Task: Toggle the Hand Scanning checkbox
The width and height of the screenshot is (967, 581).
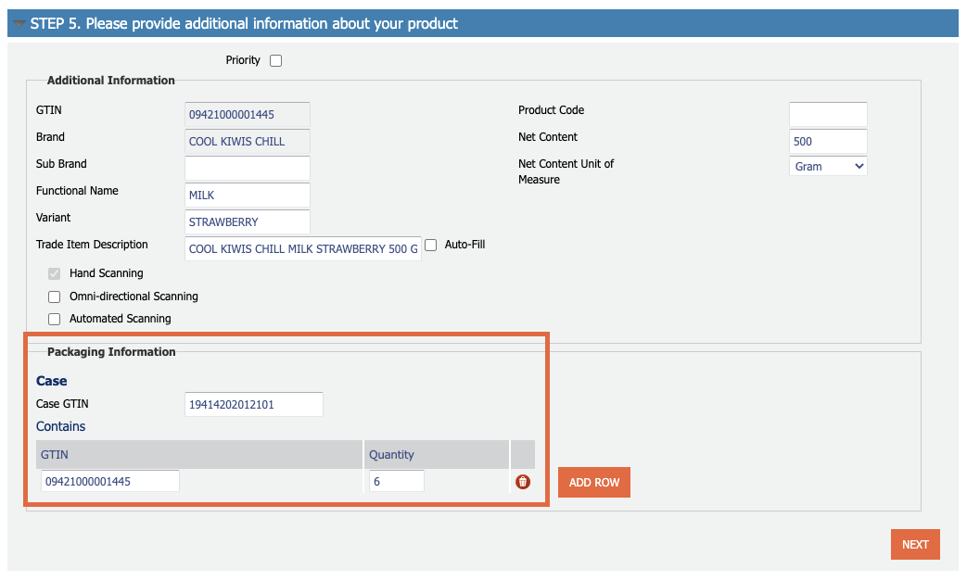Action: pos(55,273)
